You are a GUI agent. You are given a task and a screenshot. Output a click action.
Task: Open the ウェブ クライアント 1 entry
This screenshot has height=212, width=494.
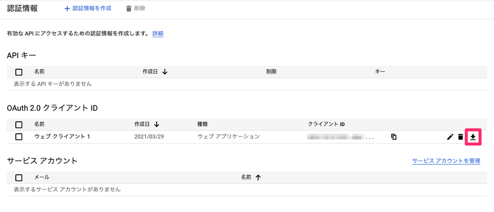click(x=62, y=137)
